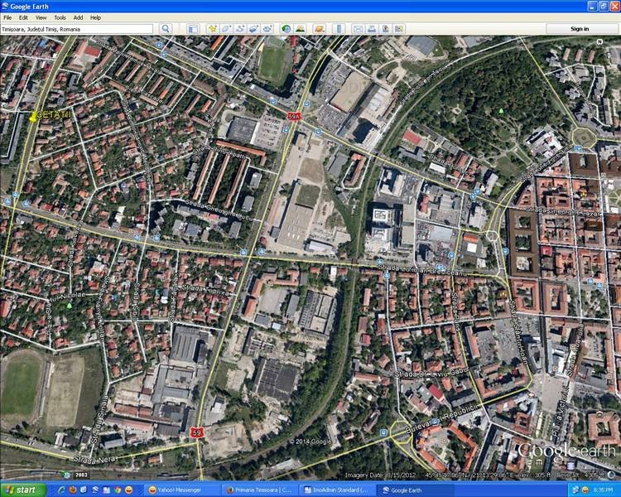Select the Add Polygon tool
The height and width of the screenshot is (497, 621).
[x=226, y=29]
